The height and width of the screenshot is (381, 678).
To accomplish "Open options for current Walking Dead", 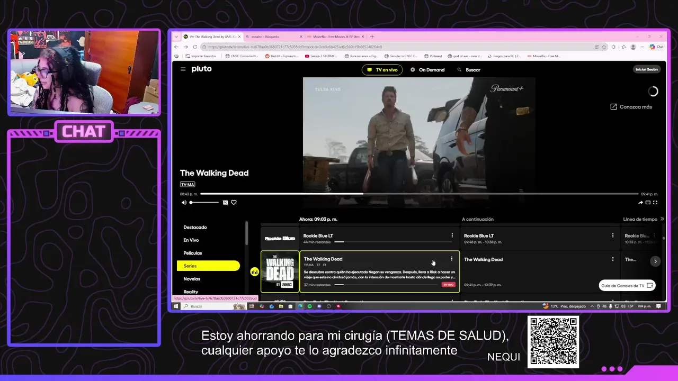I will point(451,259).
